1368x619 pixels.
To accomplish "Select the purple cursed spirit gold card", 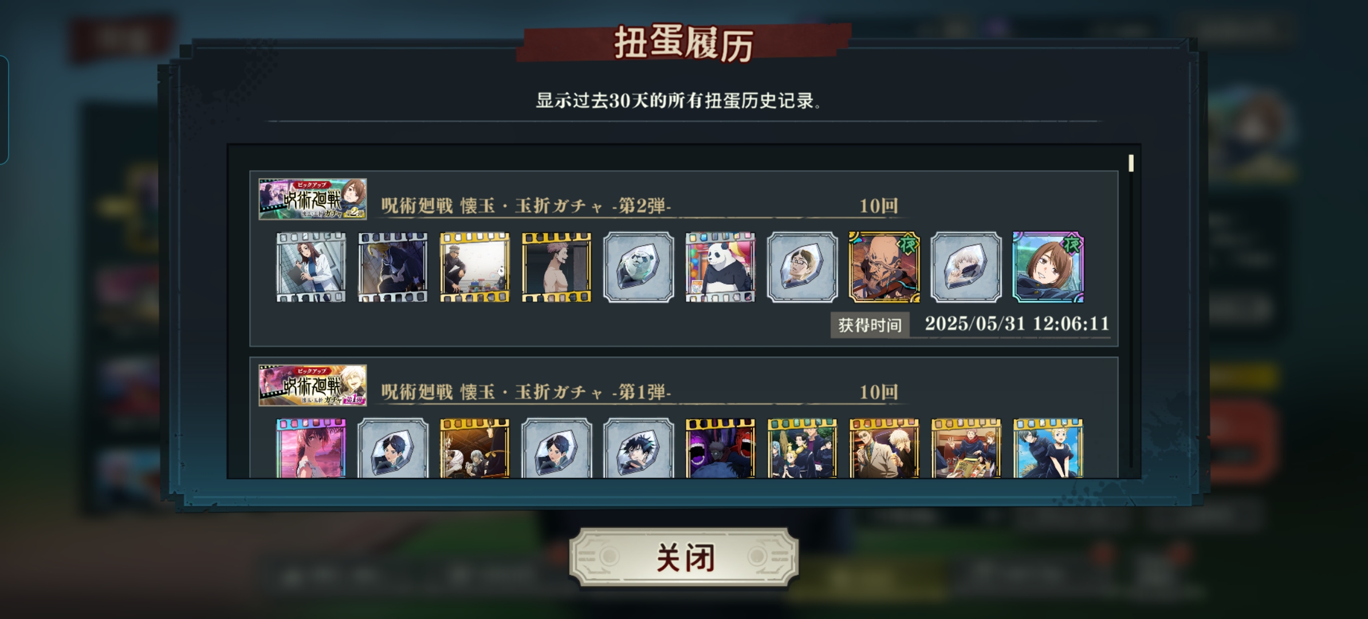I will (x=720, y=448).
